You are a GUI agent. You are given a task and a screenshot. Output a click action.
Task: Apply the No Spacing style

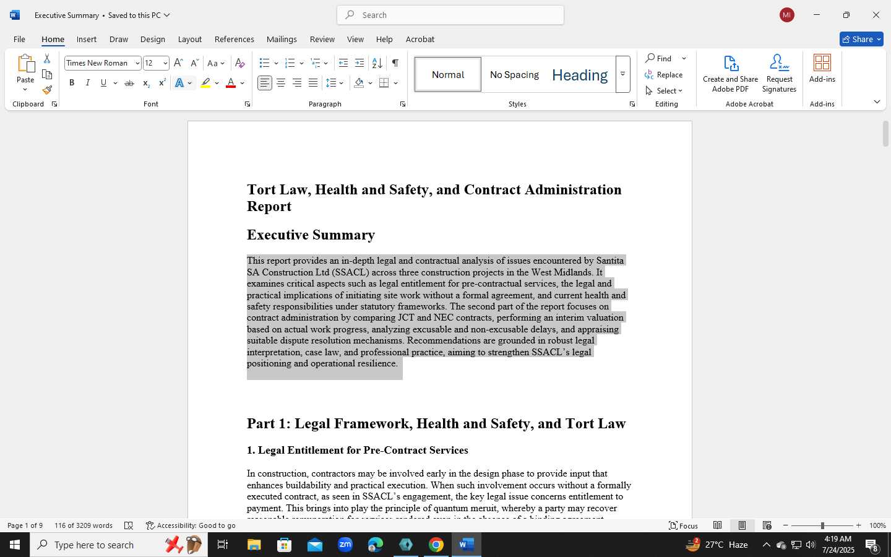coord(514,74)
